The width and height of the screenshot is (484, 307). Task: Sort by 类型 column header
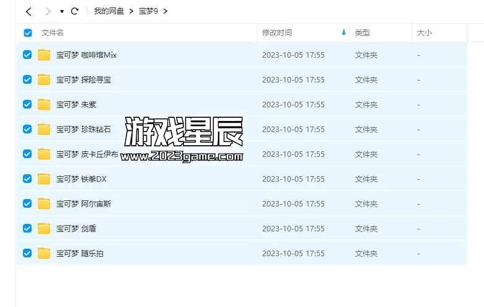[x=363, y=33]
